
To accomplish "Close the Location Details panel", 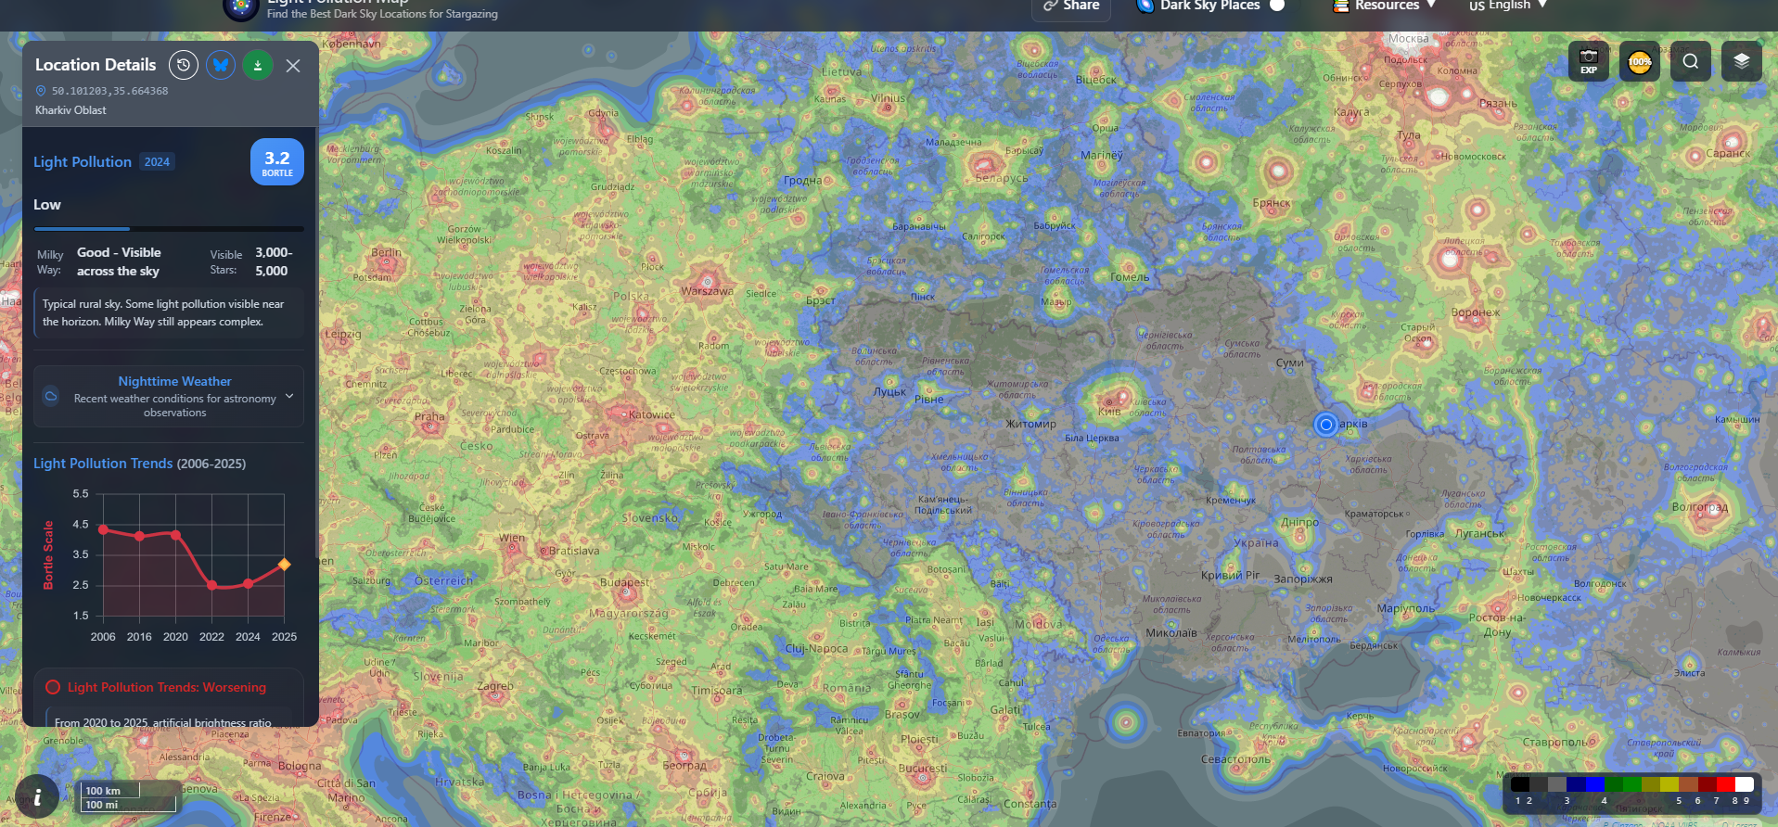I will [x=293, y=66].
